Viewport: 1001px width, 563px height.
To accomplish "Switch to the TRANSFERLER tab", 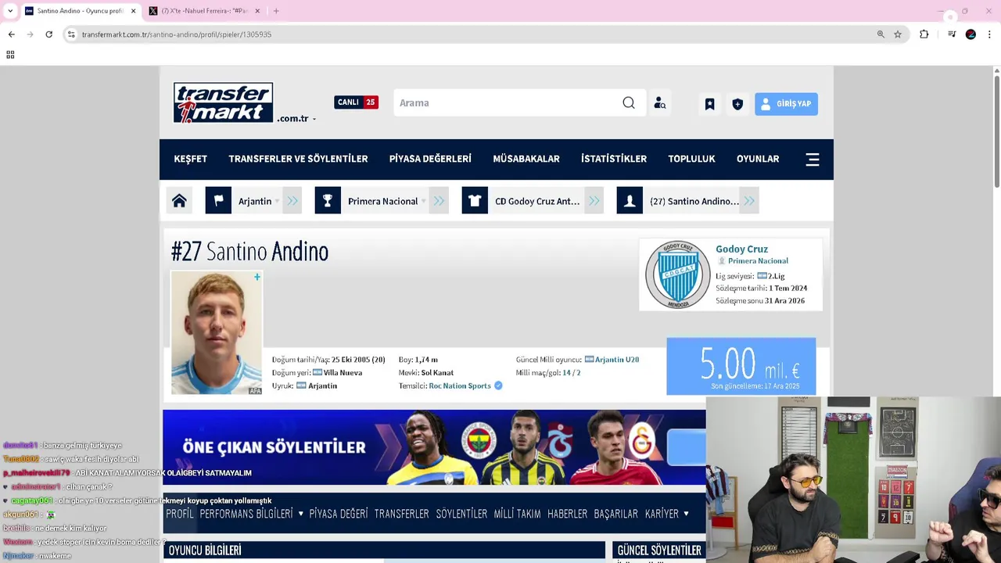I will (x=401, y=514).
